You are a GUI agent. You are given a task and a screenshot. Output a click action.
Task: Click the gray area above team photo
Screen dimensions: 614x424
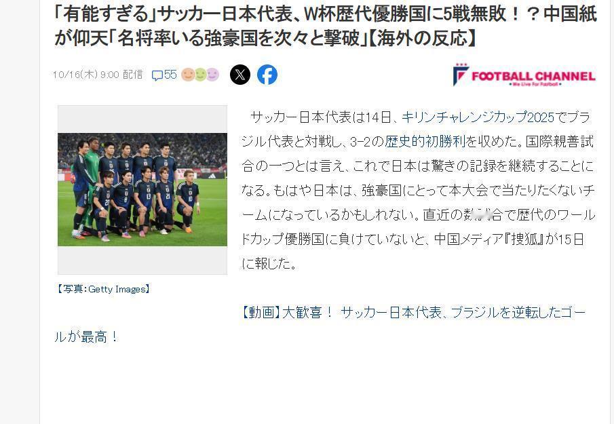142,119
